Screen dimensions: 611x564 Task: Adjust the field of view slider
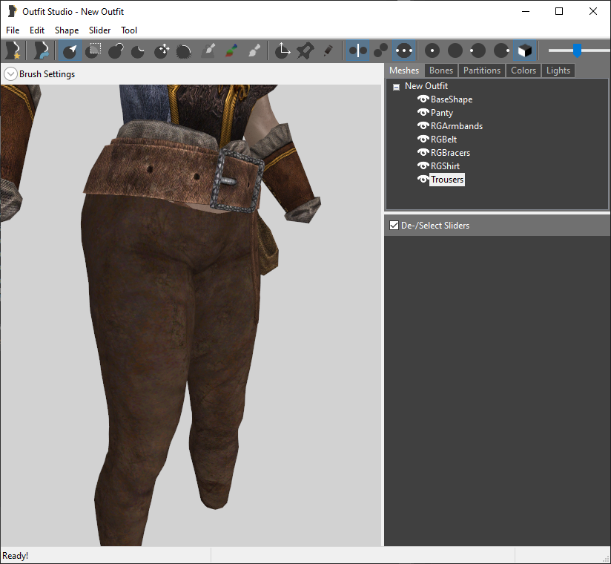click(x=577, y=50)
